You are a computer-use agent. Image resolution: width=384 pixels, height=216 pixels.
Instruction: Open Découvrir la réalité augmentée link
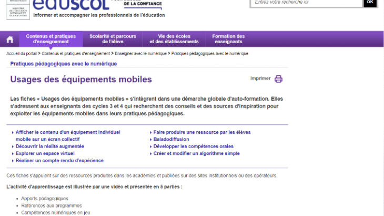tap(49, 146)
